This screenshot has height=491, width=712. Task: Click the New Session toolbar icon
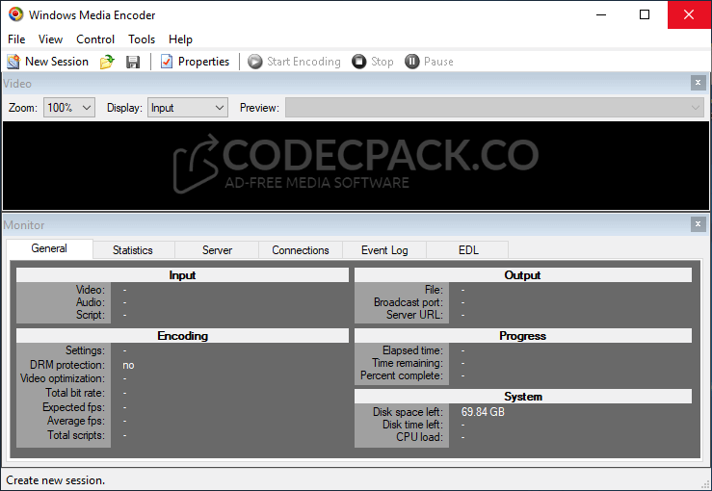tap(13, 62)
